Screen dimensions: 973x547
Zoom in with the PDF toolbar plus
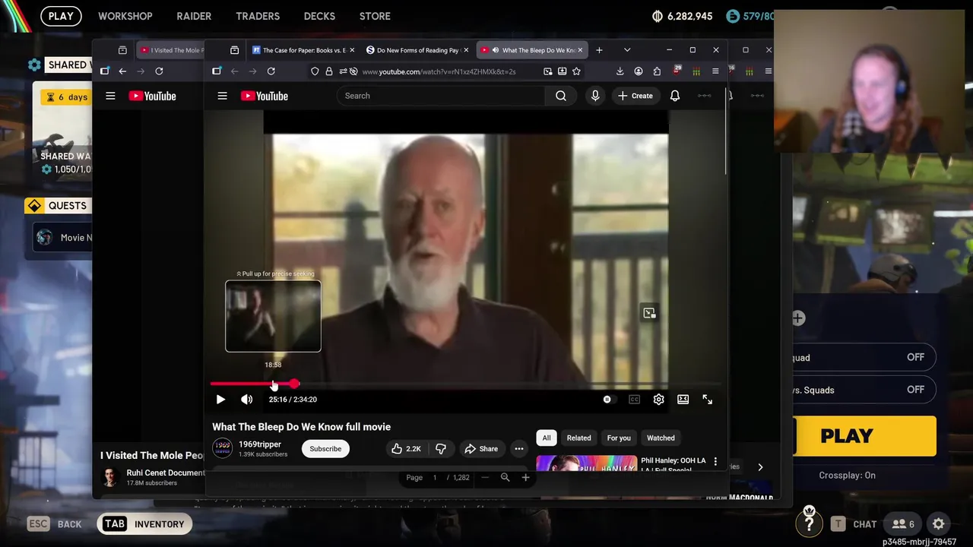click(x=525, y=478)
